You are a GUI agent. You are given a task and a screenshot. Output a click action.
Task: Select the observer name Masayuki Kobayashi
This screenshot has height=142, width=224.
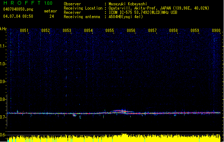click(128, 4)
